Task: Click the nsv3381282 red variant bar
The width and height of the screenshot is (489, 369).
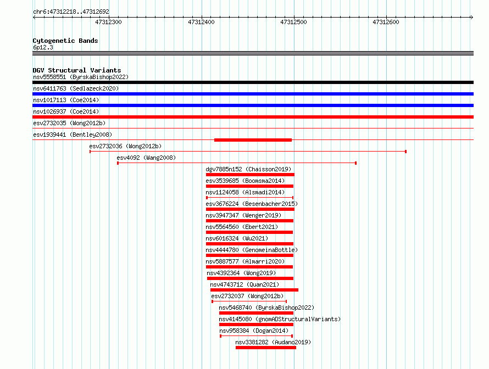Action: tap(266, 348)
